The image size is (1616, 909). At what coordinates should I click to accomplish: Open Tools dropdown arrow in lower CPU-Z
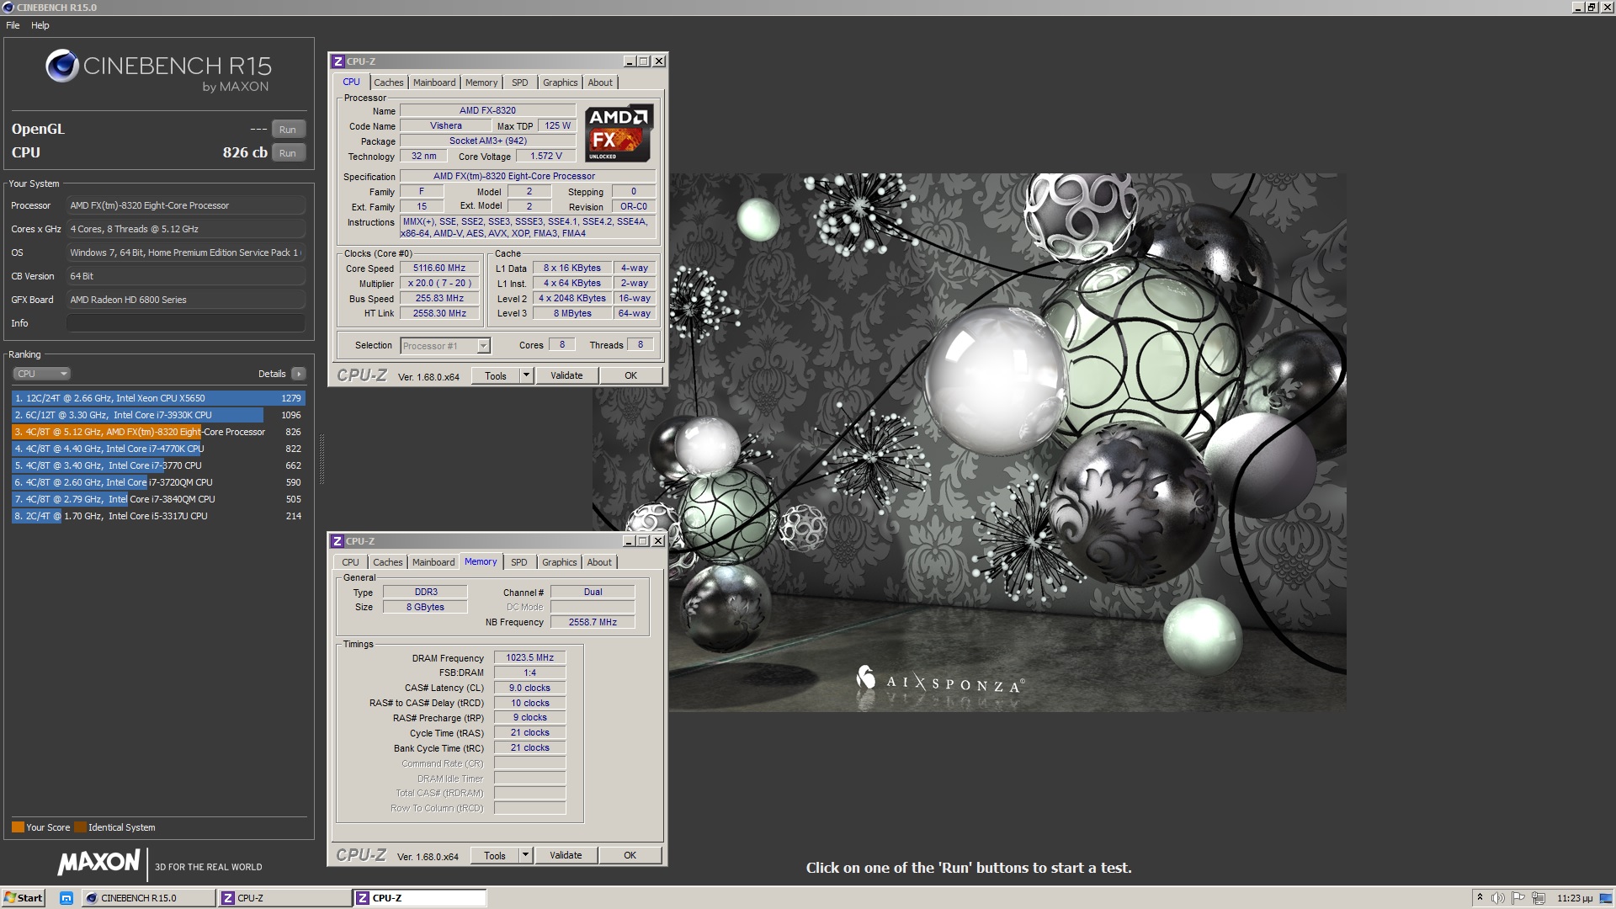pyautogui.click(x=526, y=856)
